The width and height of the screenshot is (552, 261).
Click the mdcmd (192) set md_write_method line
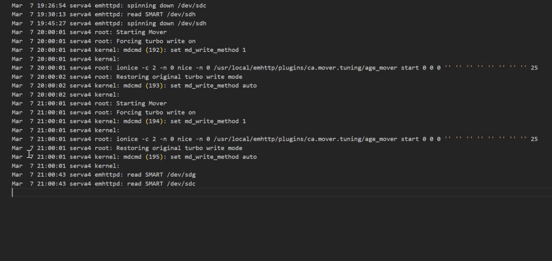(x=129, y=50)
